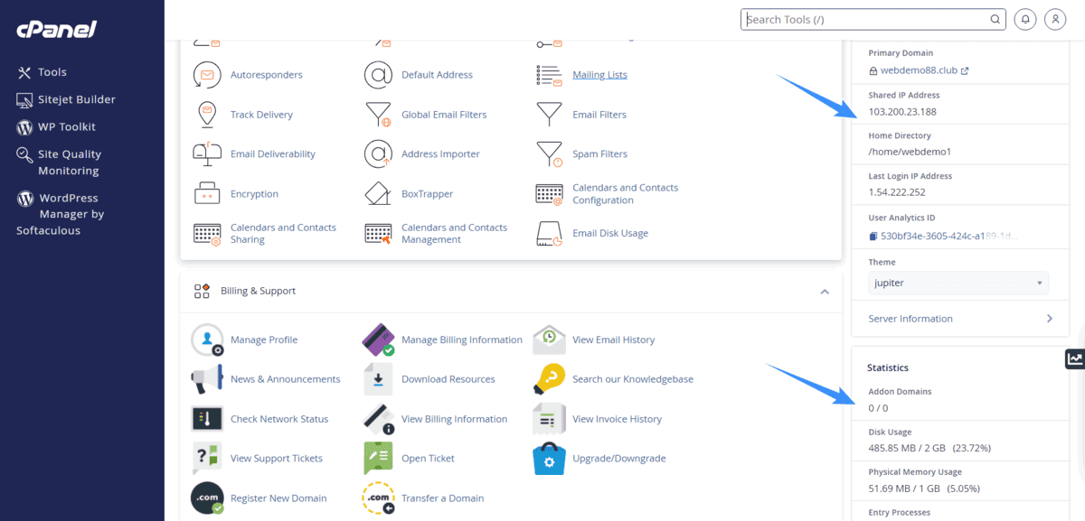This screenshot has height=521, width=1085.
Task: Click the Email Filters funnel icon
Action: point(549,115)
